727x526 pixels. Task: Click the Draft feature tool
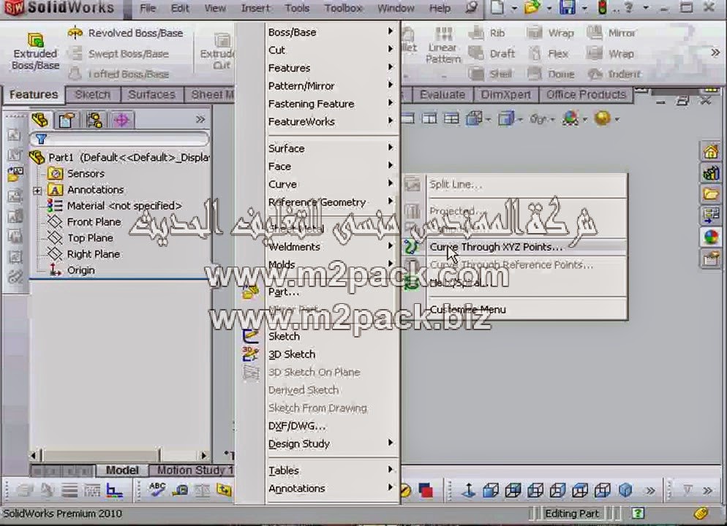coord(491,54)
